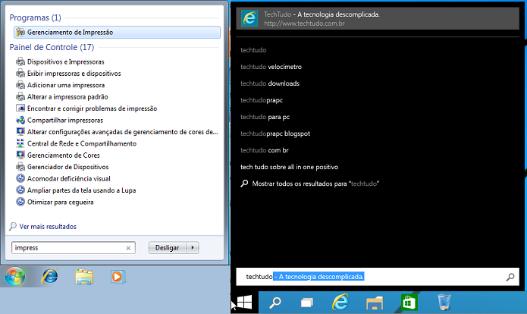Launch Internet Explorer on Windows 10 taskbar
Image resolution: width=527 pixels, height=314 pixels.
(x=340, y=302)
